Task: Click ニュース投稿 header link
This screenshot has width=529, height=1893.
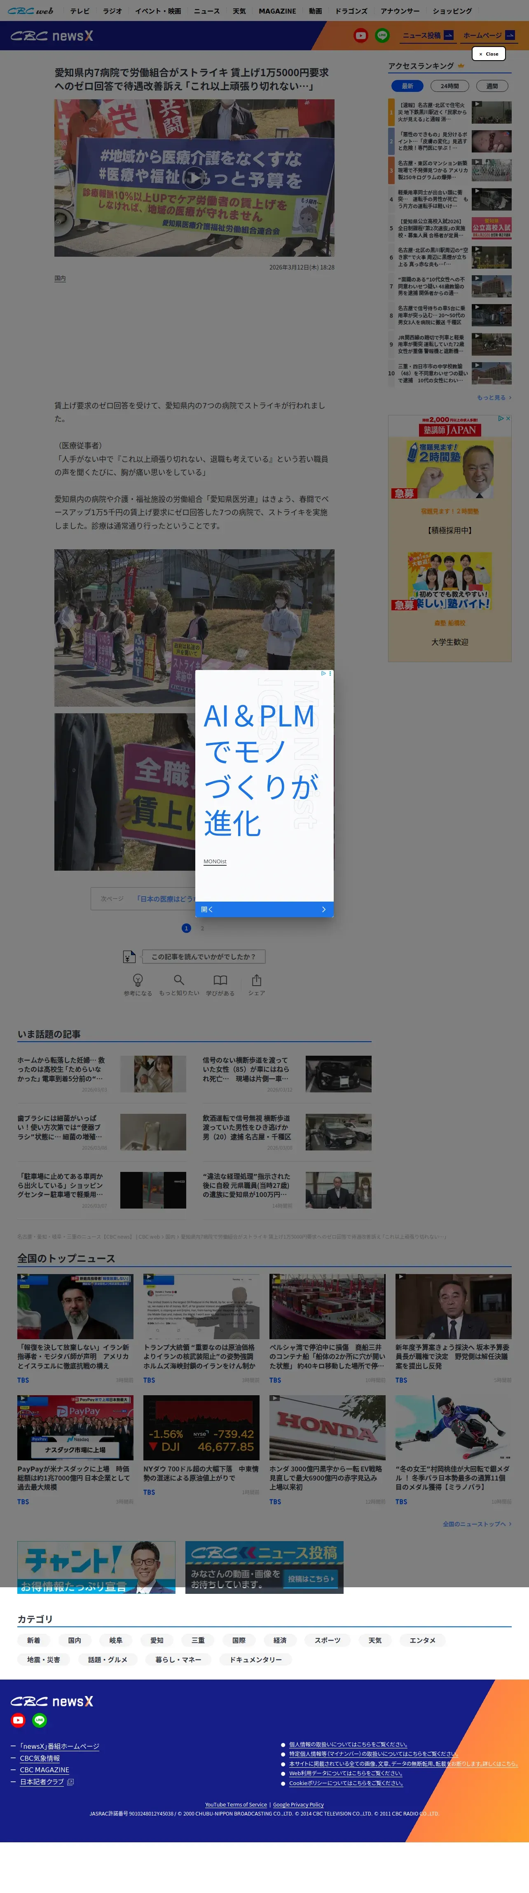Action: (x=428, y=35)
